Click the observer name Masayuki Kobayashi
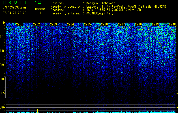The image size is (178, 113). pos(102,3)
